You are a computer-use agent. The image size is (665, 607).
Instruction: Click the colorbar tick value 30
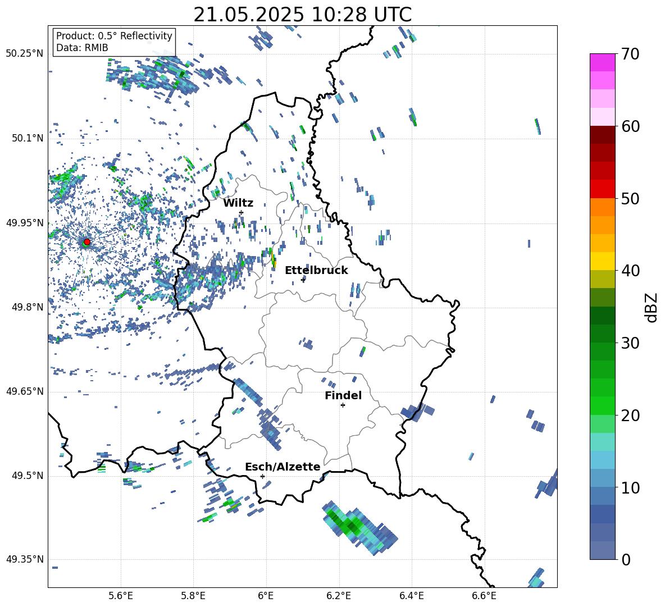(630, 343)
